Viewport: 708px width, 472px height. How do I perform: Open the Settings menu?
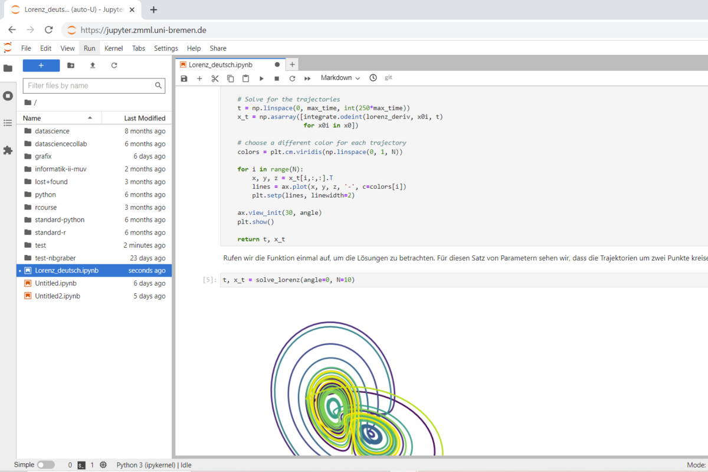166,48
